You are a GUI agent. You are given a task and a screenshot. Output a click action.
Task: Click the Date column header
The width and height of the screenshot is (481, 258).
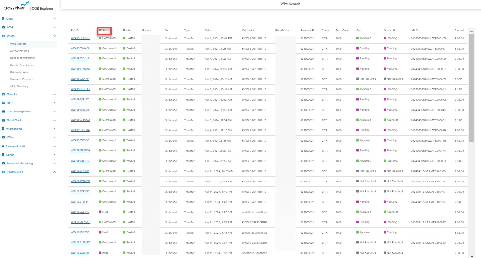coord(207,31)
